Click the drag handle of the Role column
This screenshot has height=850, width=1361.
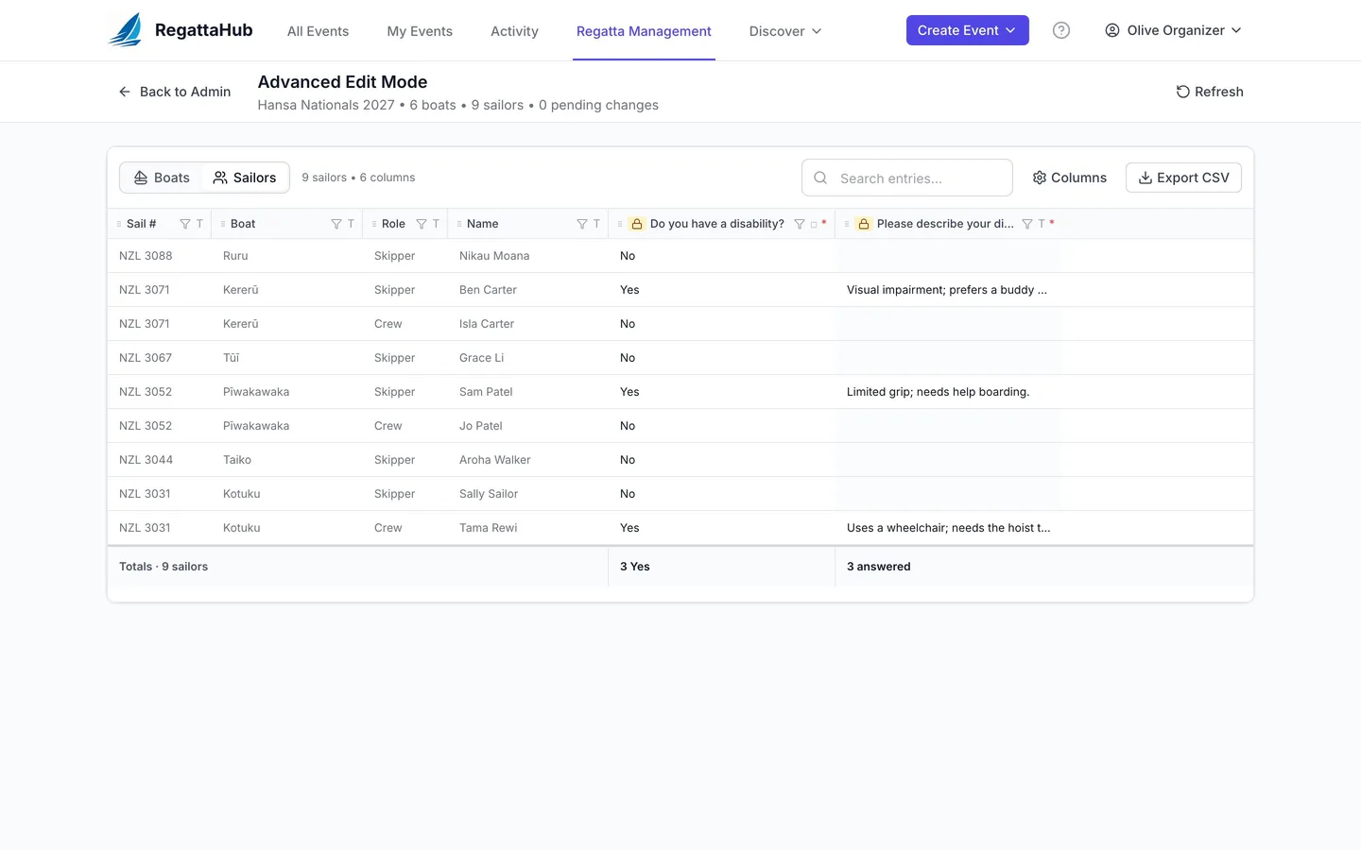pyautogui.click(x=374, y=224)
